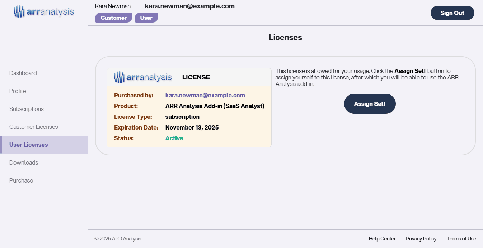The image size is (483, 248).
Task: Open the Terms of Use page
Action: coord(461,238)
